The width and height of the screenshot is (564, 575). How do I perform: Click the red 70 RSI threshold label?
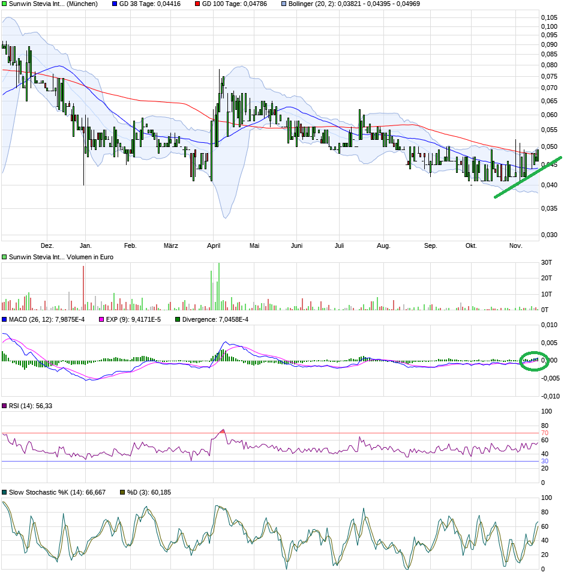click(x=545, y=433)
